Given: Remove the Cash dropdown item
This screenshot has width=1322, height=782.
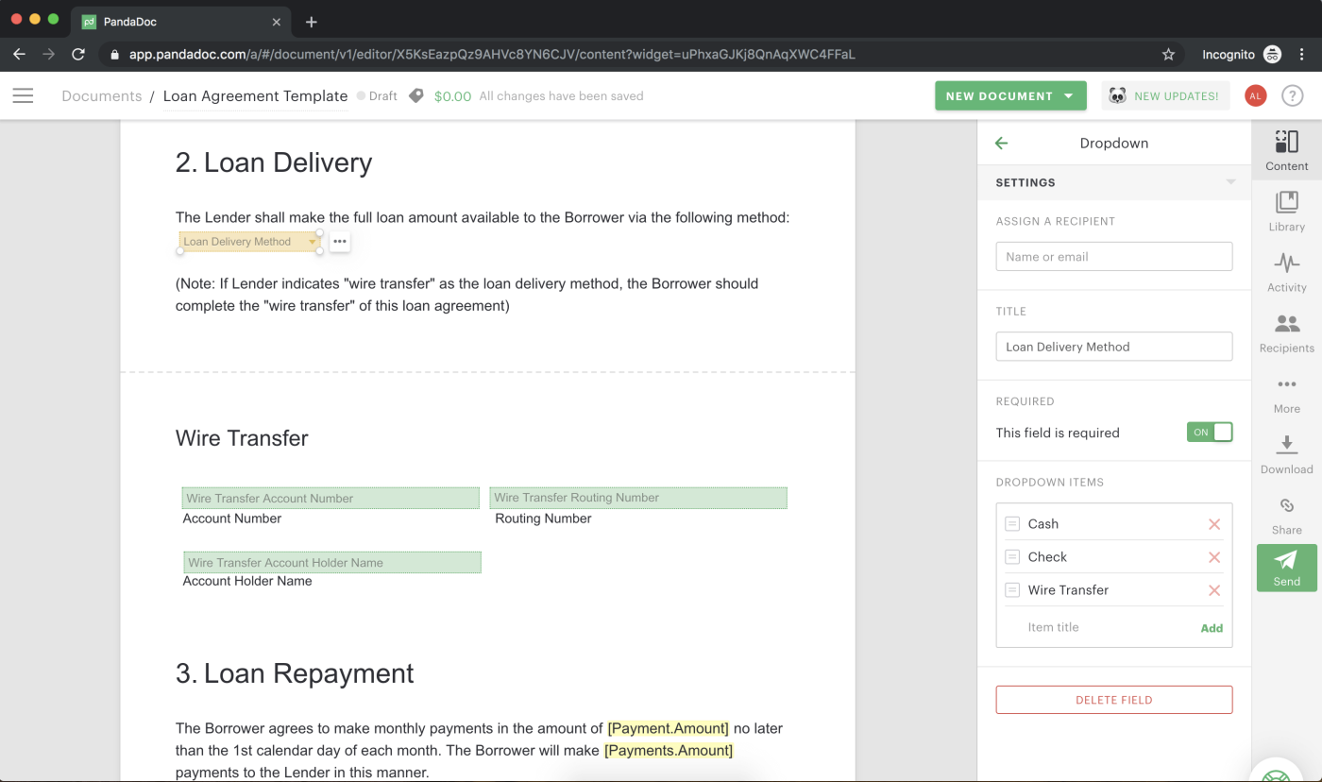Looking at the screenshot, I should (x=1214, y=524).
